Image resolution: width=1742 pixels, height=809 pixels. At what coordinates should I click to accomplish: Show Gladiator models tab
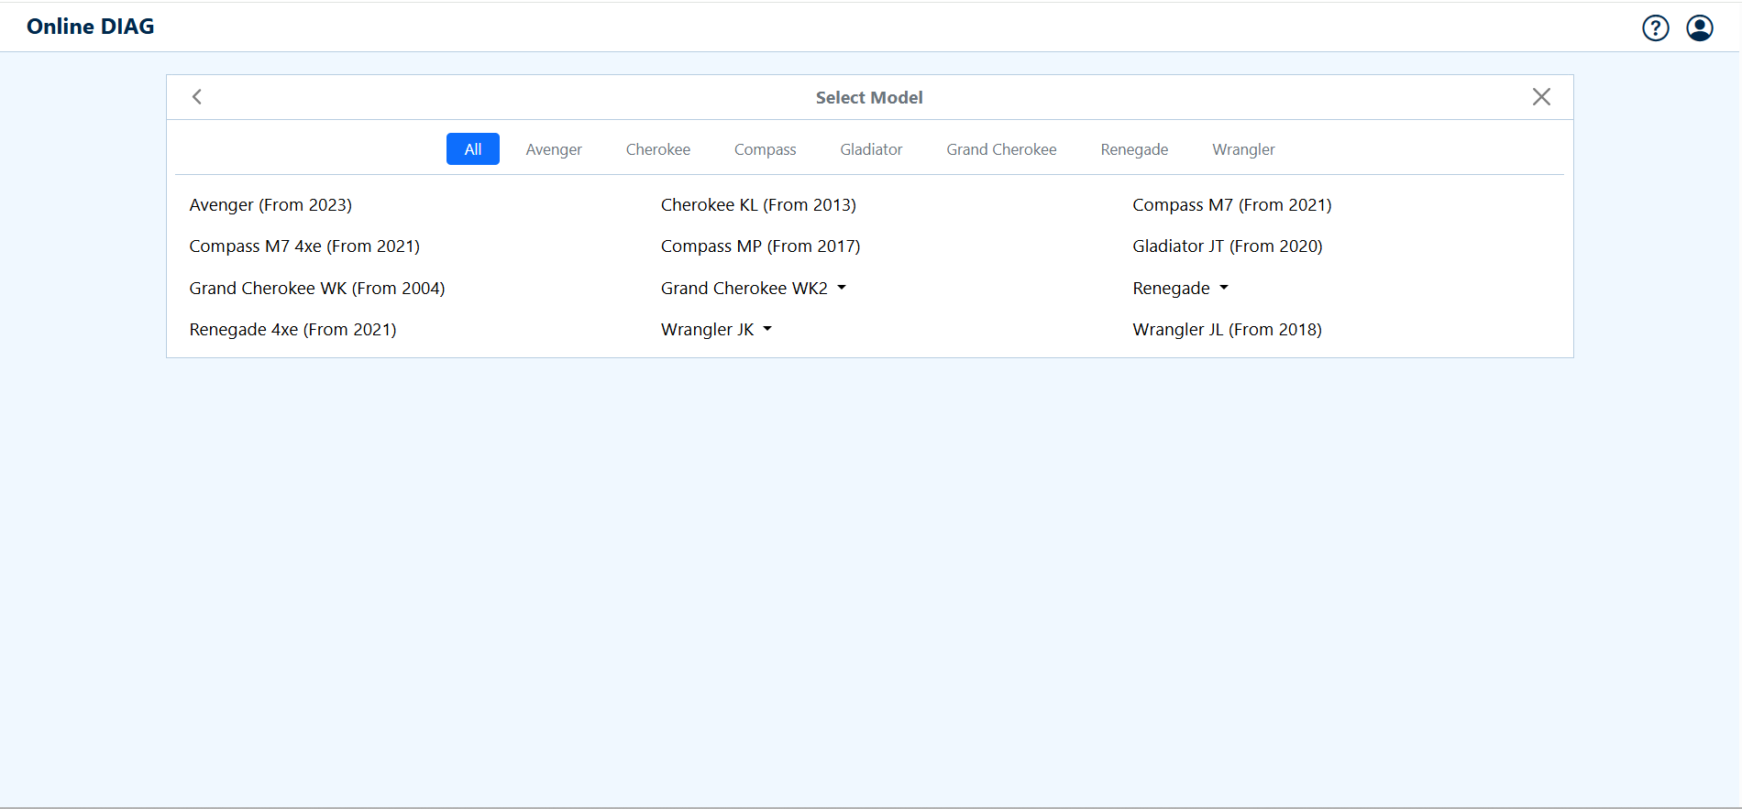[x=871, y=149]
